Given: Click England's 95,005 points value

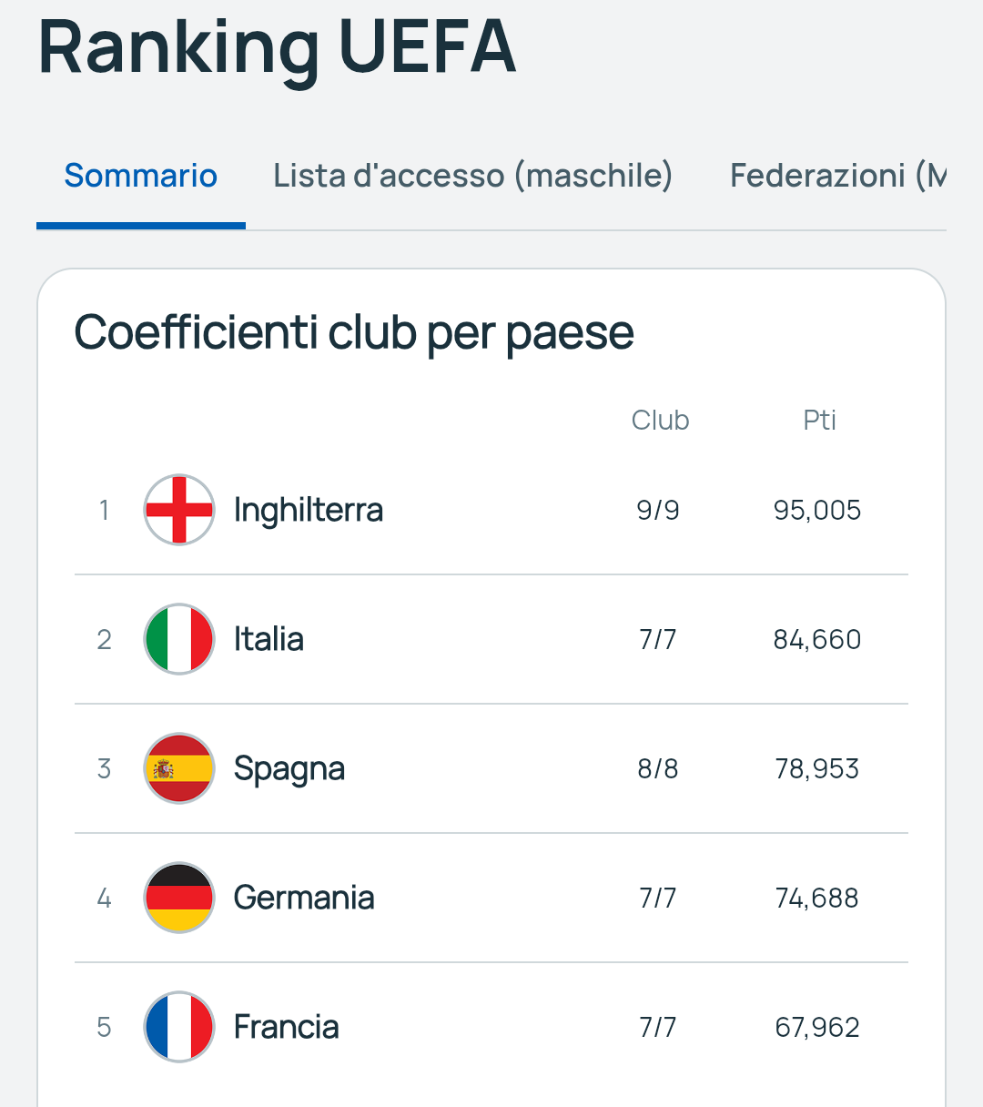Looking at the screenshot, I should [817, 510].
